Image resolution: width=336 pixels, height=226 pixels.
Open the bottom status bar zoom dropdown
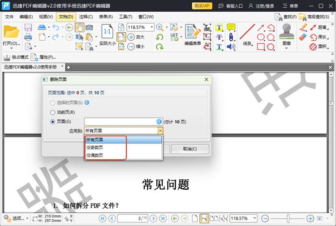[254, 218]
